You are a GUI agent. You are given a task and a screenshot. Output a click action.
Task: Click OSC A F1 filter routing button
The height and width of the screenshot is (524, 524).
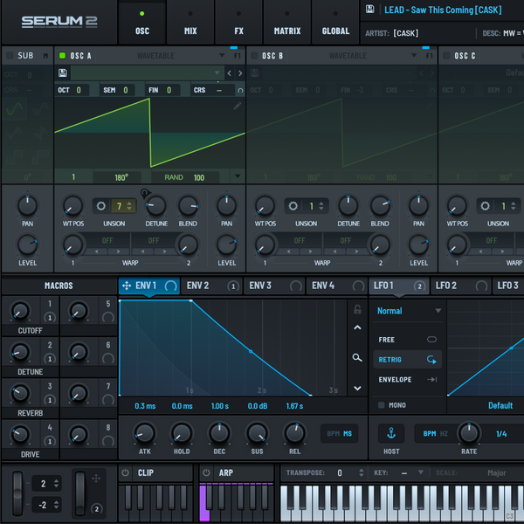tap(238, 56)
